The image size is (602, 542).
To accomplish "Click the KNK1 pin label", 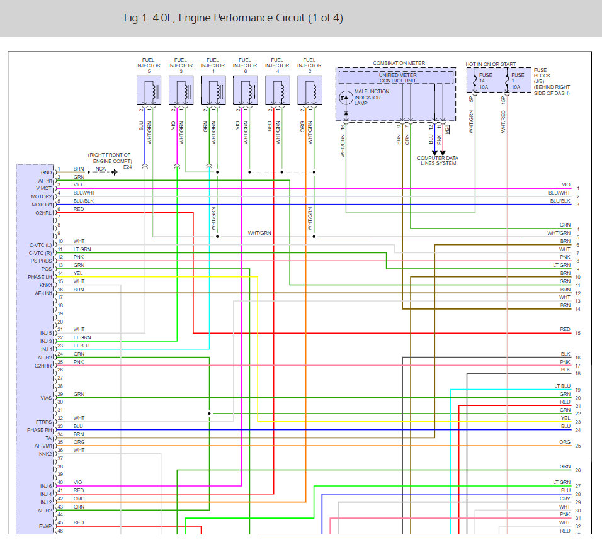I will (46, 285).
